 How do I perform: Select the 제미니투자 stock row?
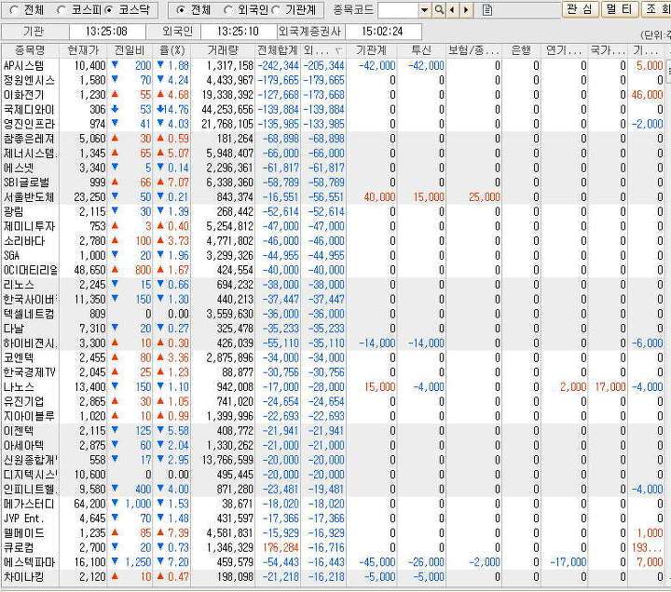[334, 226]
